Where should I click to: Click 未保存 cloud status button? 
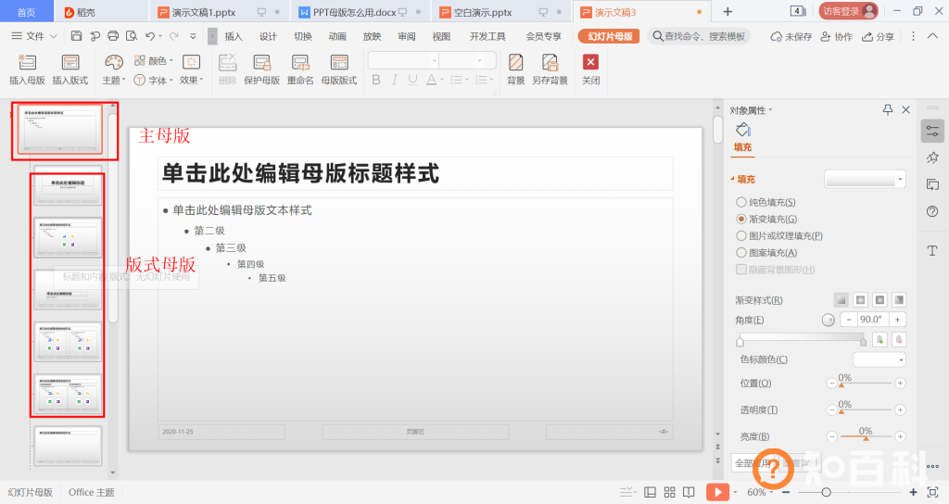pos(791,36)
